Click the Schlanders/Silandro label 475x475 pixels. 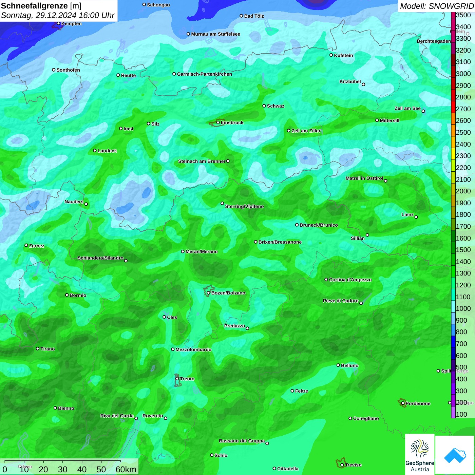100,258
